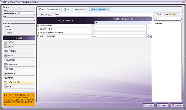Viewport: 186px width, 110px height.
Task: Click the share value field
Action: pos(119,36)
